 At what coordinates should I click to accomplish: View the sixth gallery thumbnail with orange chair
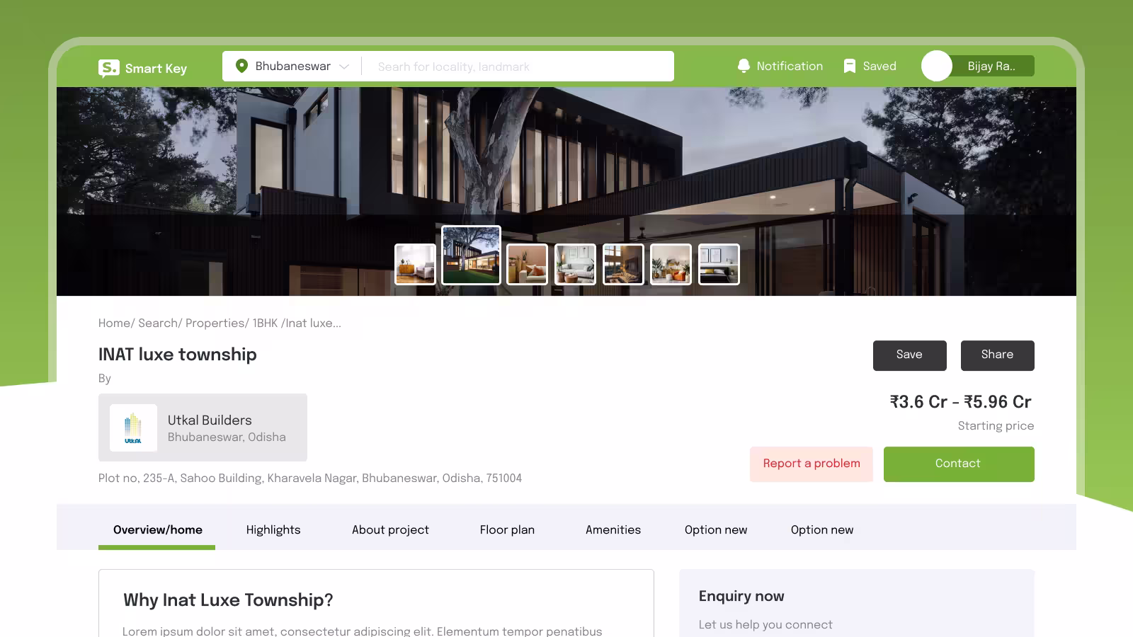671,264
